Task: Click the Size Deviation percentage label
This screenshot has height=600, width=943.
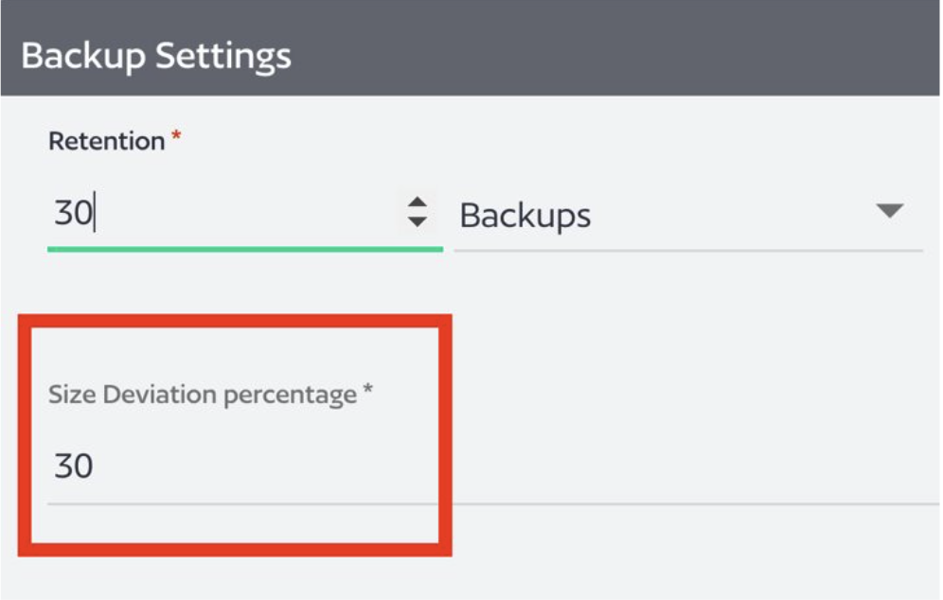Action: click(x=202, y=395)
